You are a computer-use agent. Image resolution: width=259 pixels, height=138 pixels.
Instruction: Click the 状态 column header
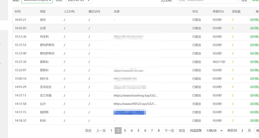click(195, 11)
